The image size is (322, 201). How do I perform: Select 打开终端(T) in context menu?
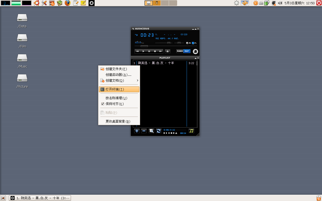coord(119,89)
